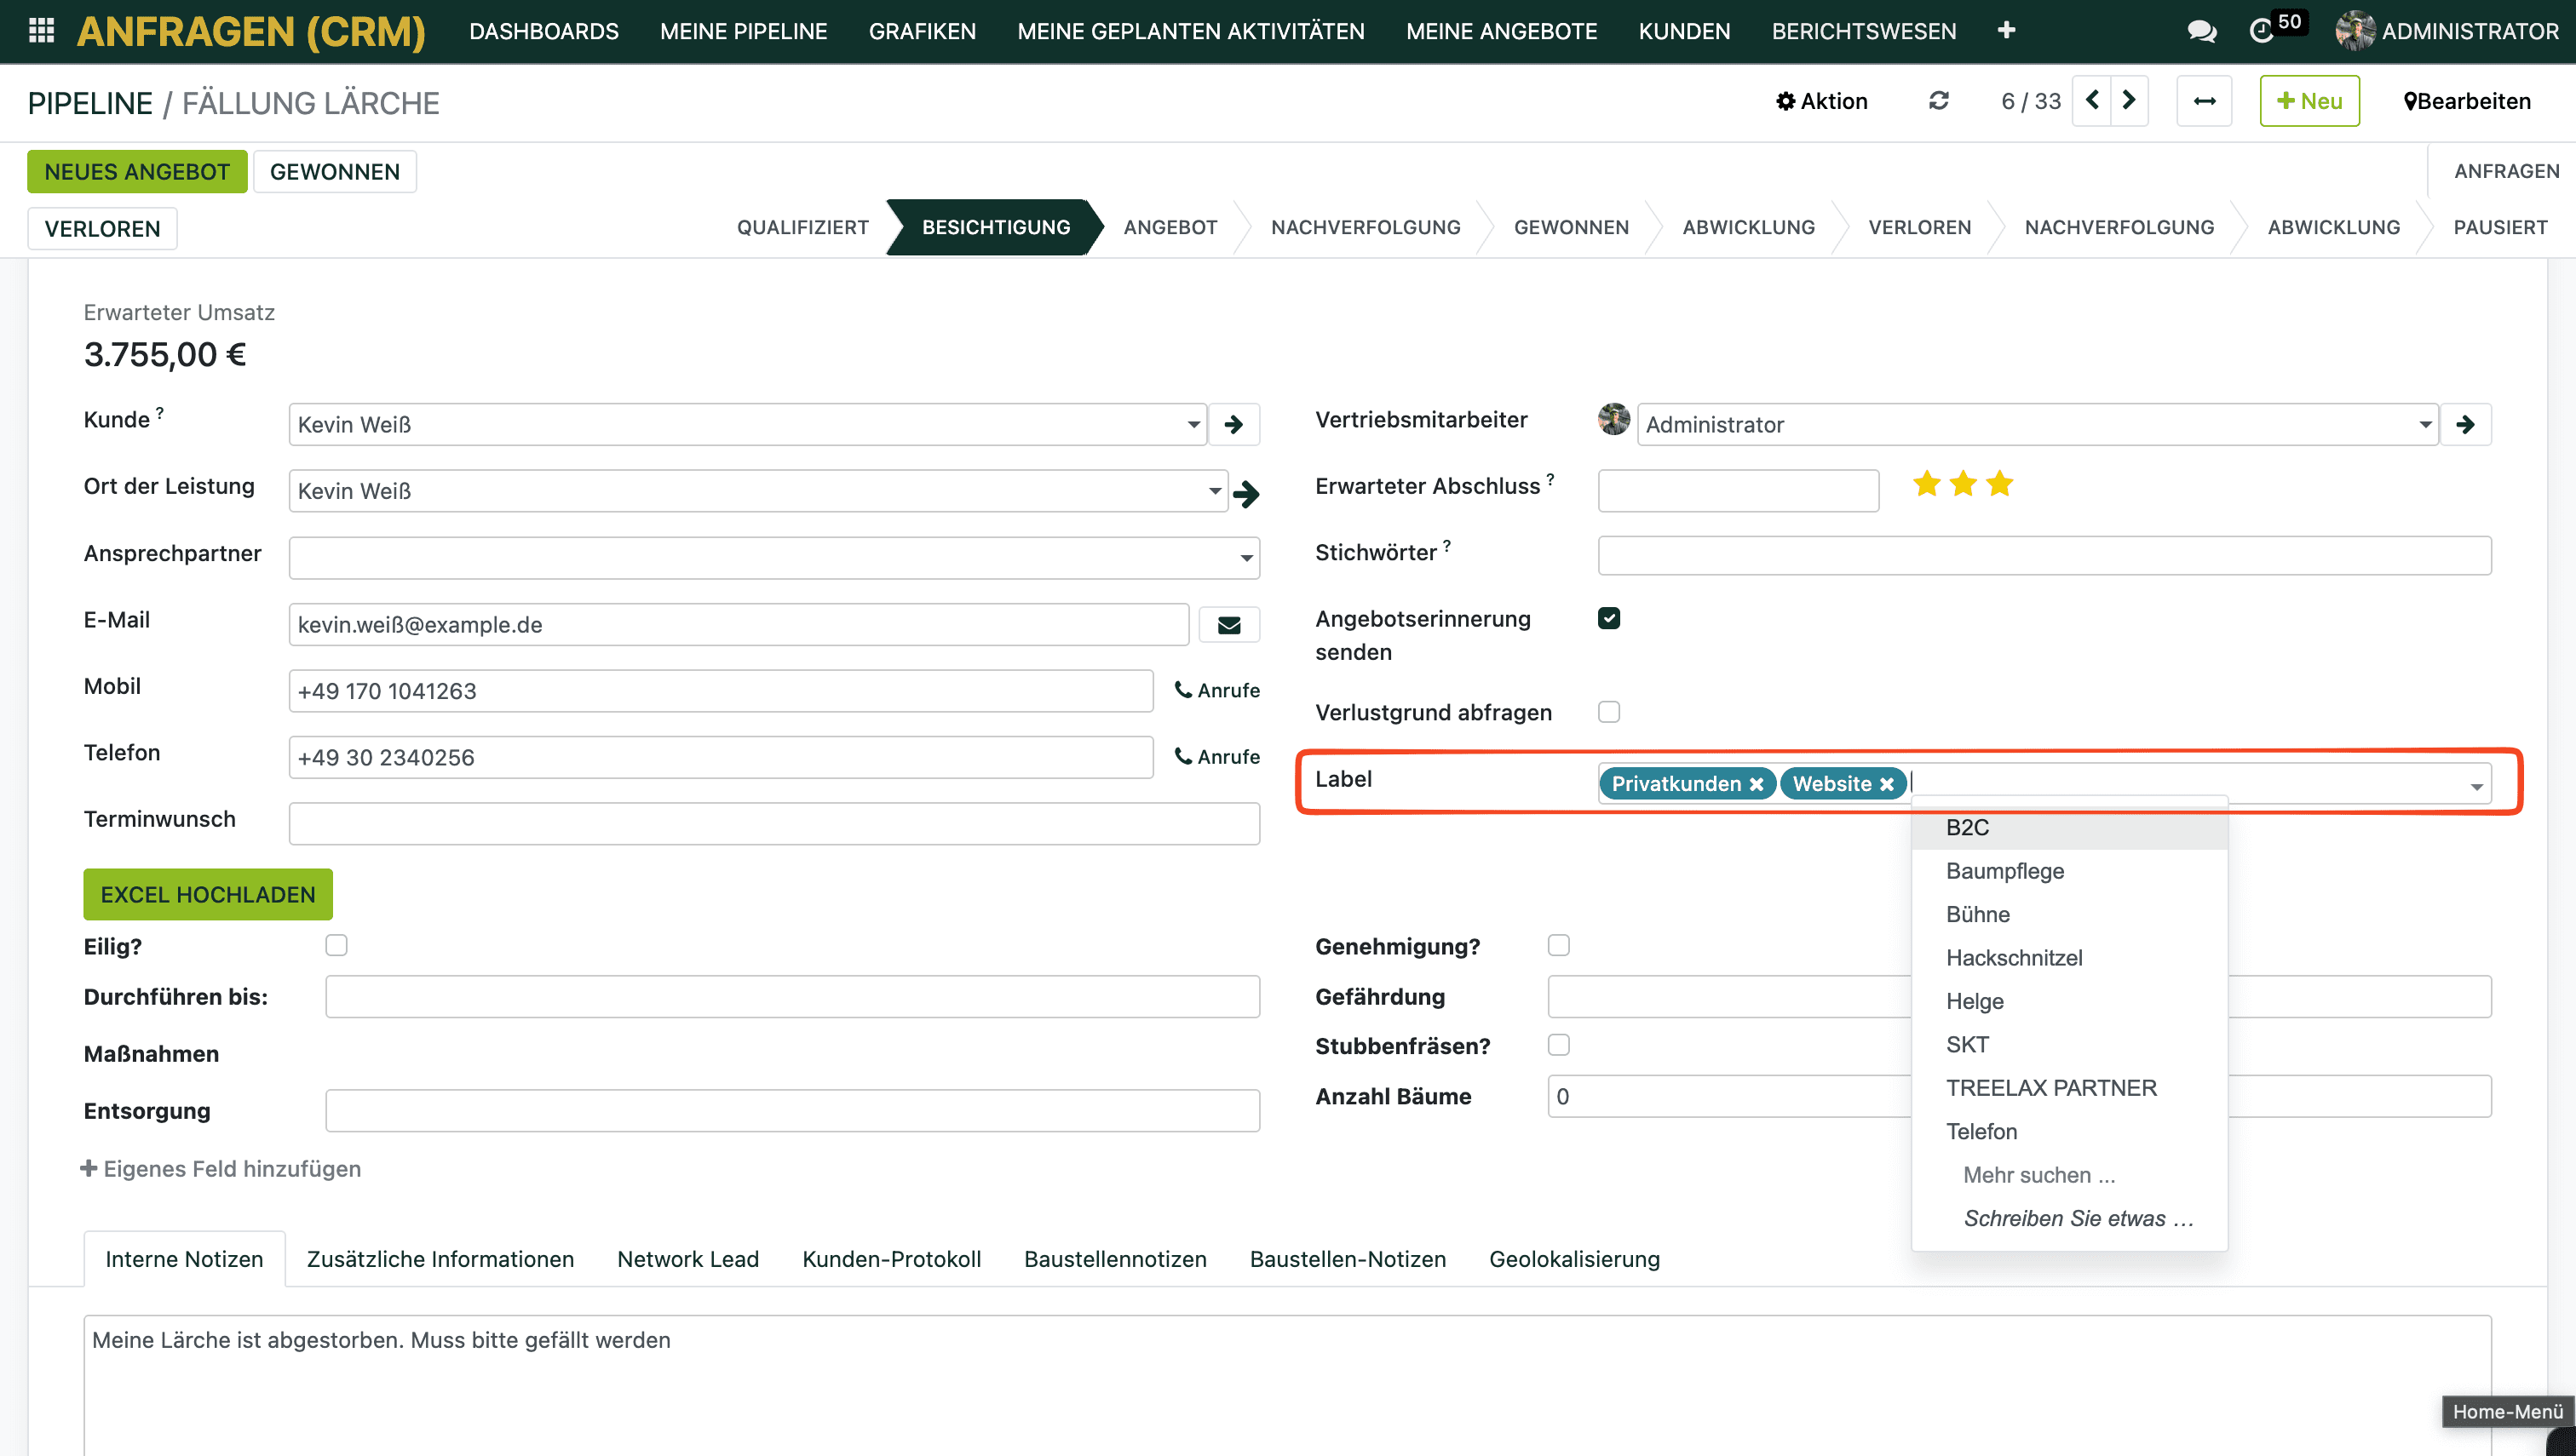The width and height of the screenshot is (2576, 1456).
Task: Tick the Eilig? checkbox
Action: [336, 945]
